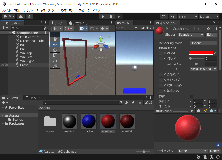
Task: Collapse the SampleScene hierarchy node
Action: pos(10,33)
